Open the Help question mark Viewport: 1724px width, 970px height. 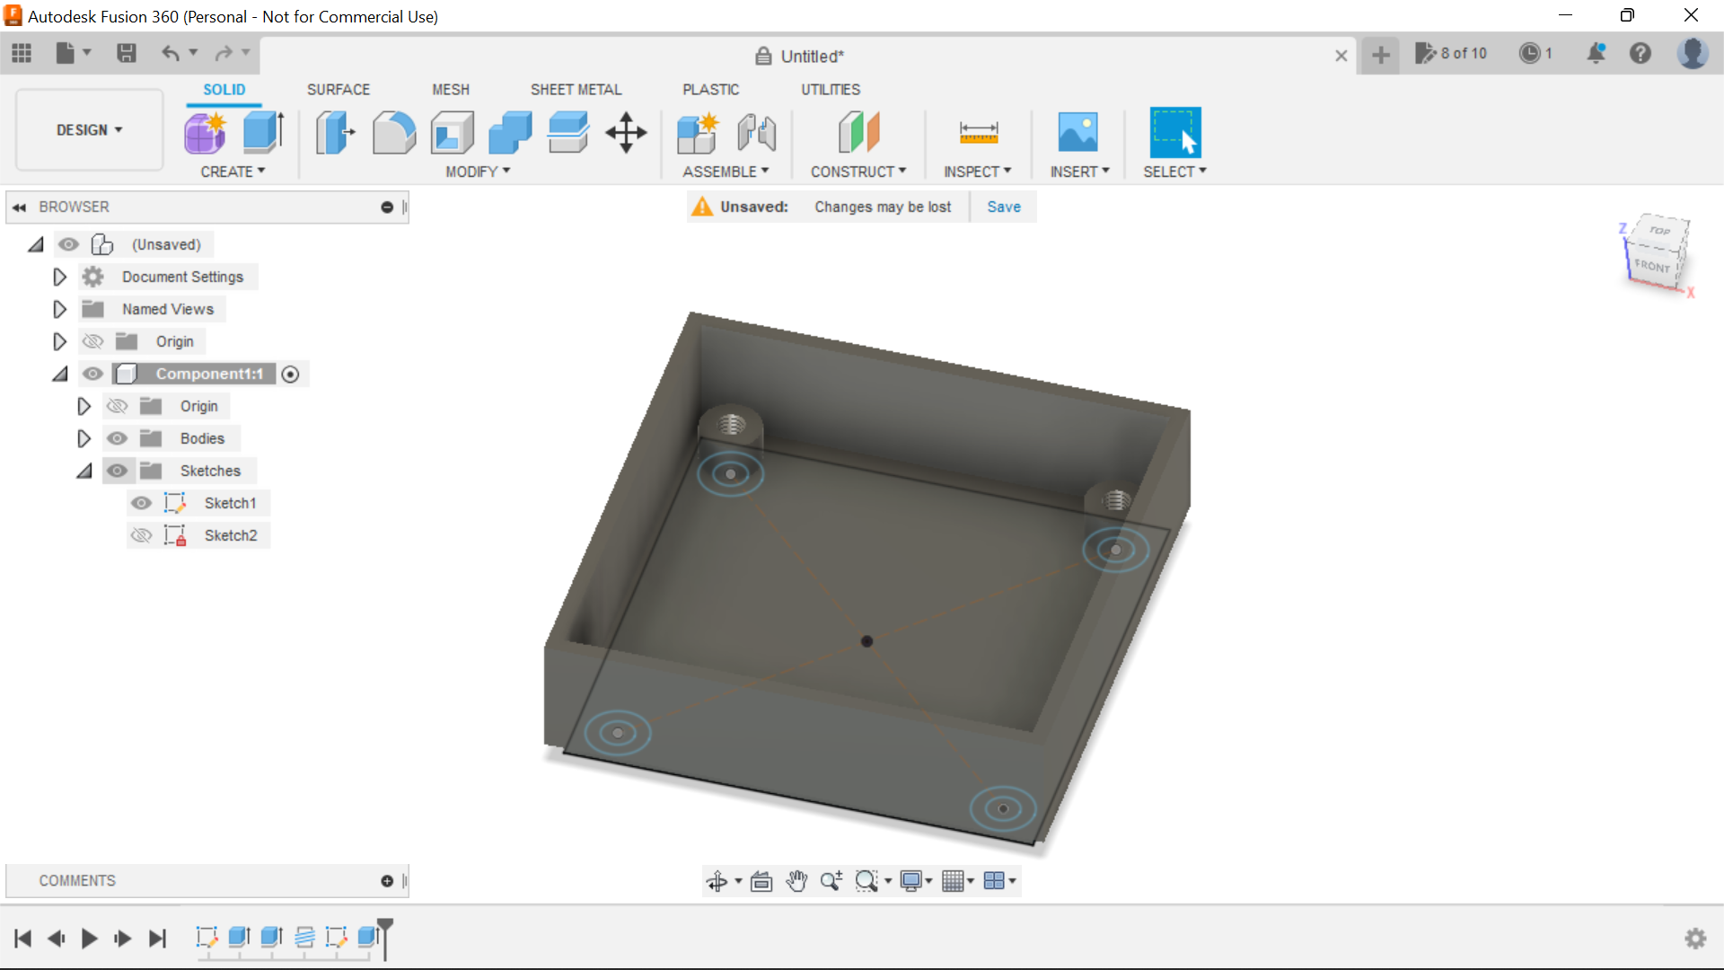point(1640,54)
